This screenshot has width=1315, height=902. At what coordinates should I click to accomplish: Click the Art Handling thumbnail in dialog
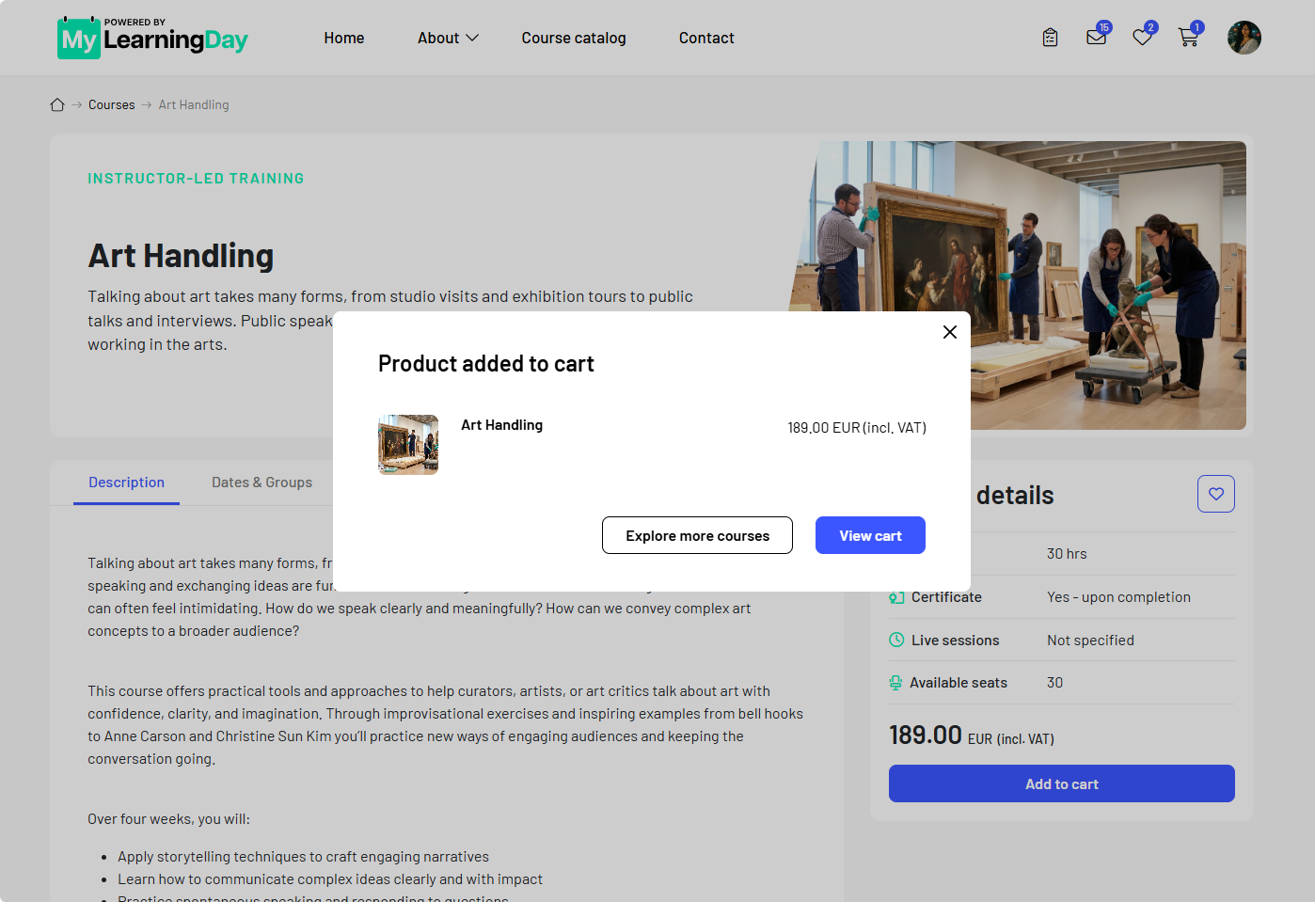coord(408,445)
